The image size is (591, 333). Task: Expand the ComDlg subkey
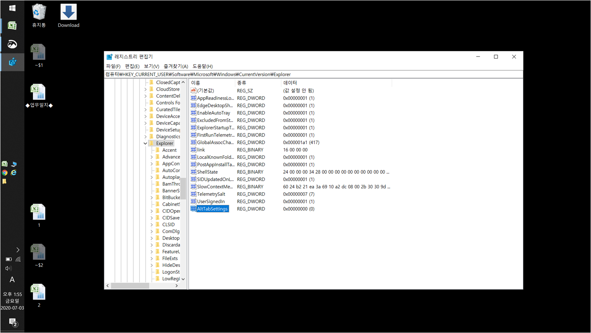click(151, 231)
